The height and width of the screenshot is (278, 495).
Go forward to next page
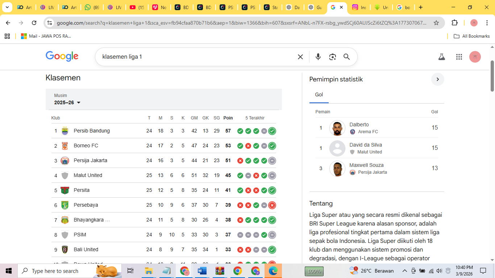click(x=21, y=23)
